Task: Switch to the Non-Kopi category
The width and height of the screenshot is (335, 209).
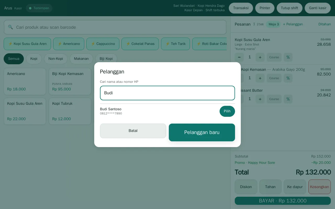Action: pos(56,59)
